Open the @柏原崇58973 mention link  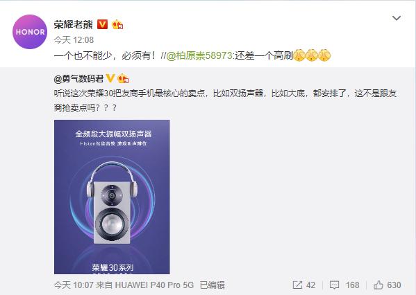coord(199,55)
